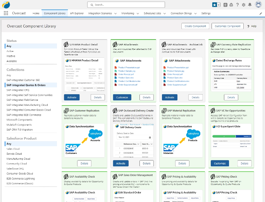The width and height of the screenshot is (265, 202).
Task: Open the Settings tab
Action: click(x=206, y=13)
